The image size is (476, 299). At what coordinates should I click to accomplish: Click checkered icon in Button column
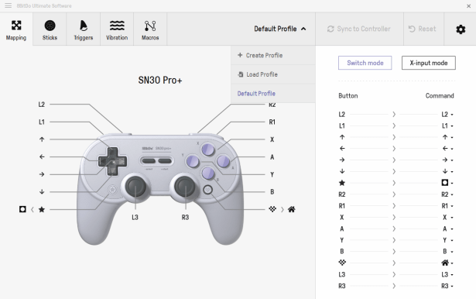(x=342, y=263)
